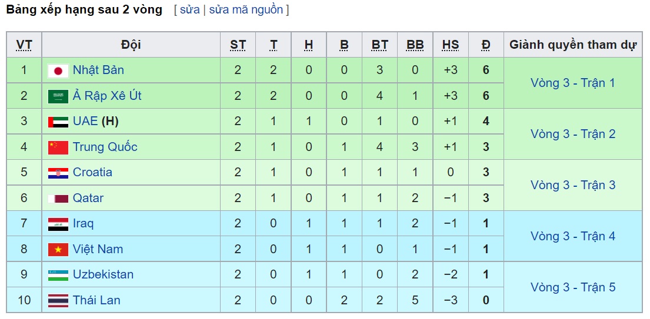Click the Thailand flag icon
The height and width of the screenshot is (319, 650).
pos(58,301)
